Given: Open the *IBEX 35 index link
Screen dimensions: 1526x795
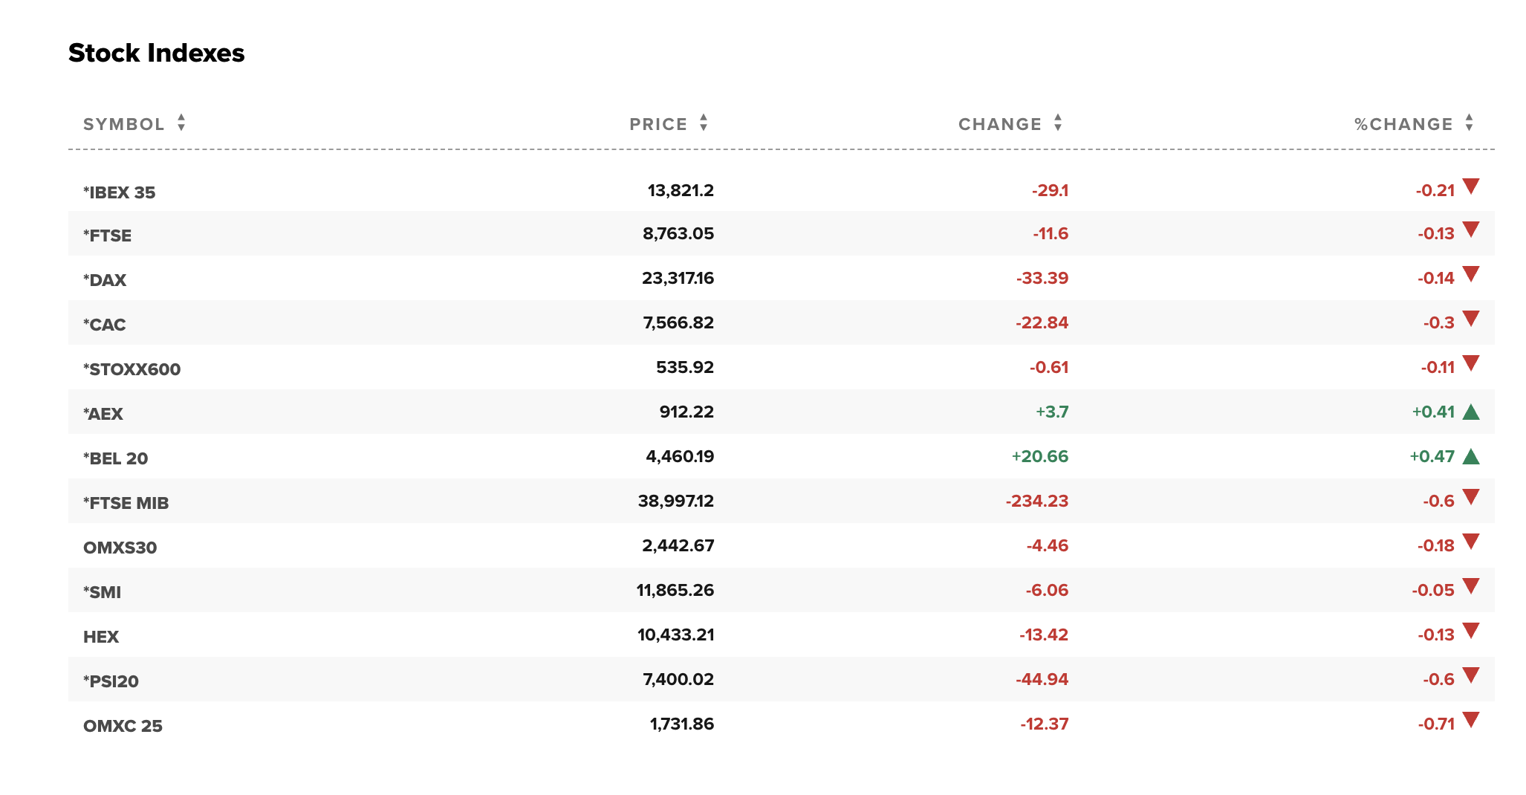Looking at the screenshot, I should pyautogui.click(x=119, y=192).
